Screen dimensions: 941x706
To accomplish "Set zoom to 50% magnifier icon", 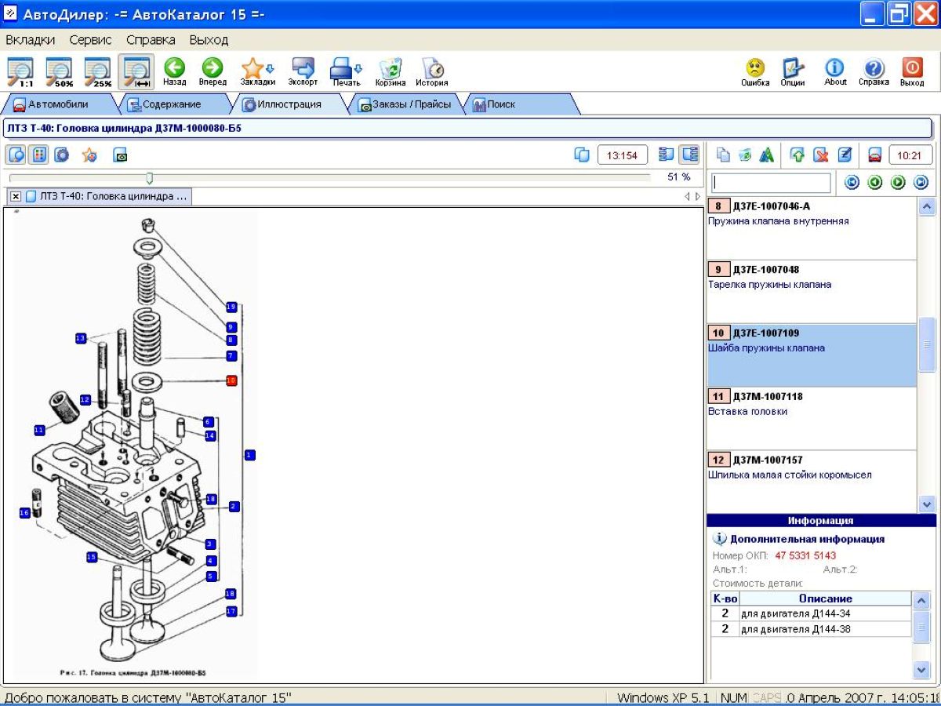I will pos(59,71).
